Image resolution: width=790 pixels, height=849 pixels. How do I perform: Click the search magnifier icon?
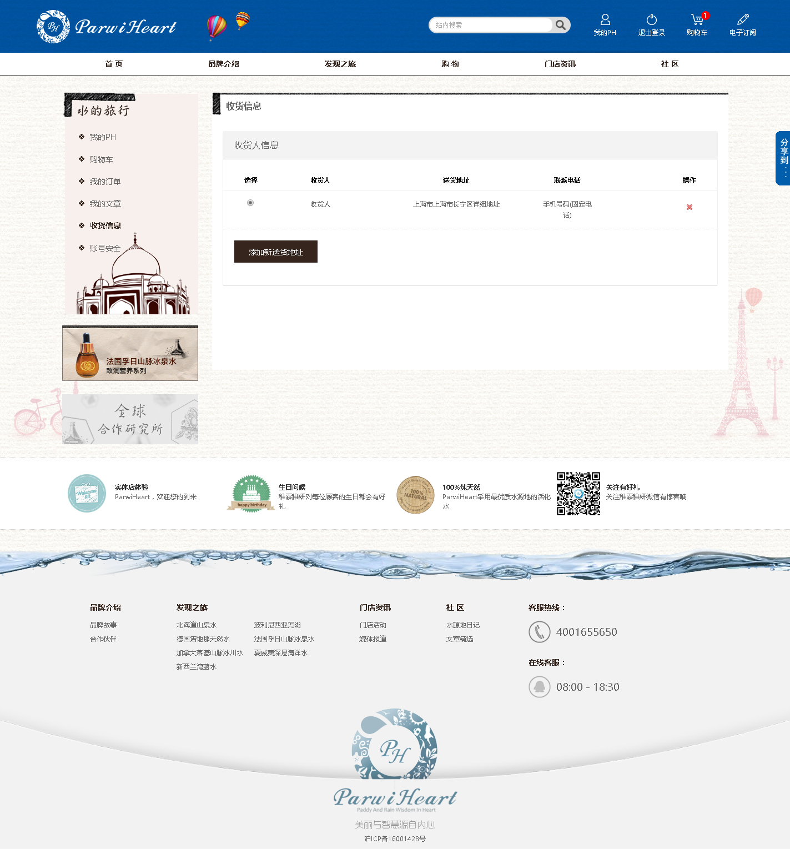(x=561, y=25)
